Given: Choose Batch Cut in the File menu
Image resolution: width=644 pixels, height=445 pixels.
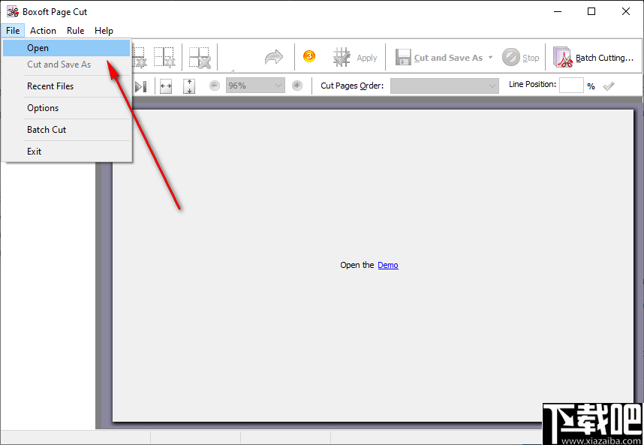Looking at the screenshot, I should pos(46,129).
